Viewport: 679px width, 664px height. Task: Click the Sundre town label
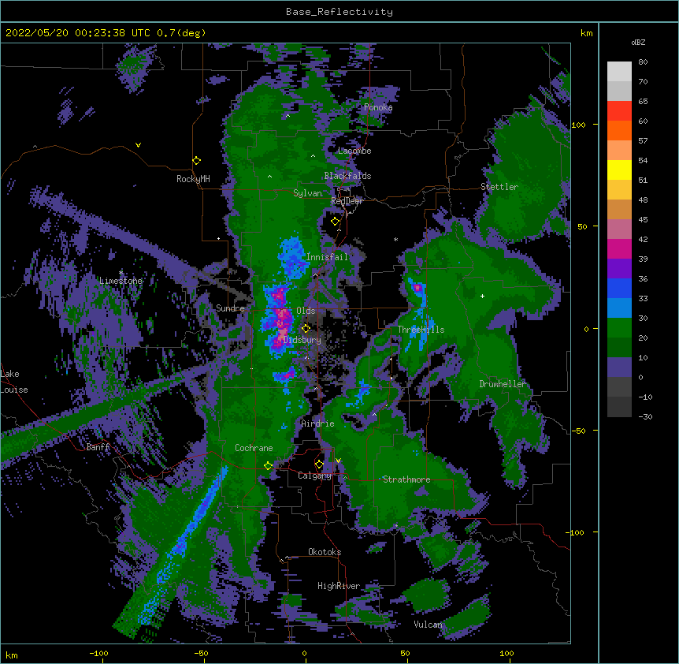coord(230,308)
